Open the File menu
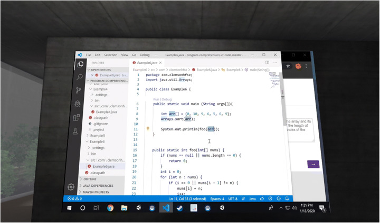 (x=89, y=55)
